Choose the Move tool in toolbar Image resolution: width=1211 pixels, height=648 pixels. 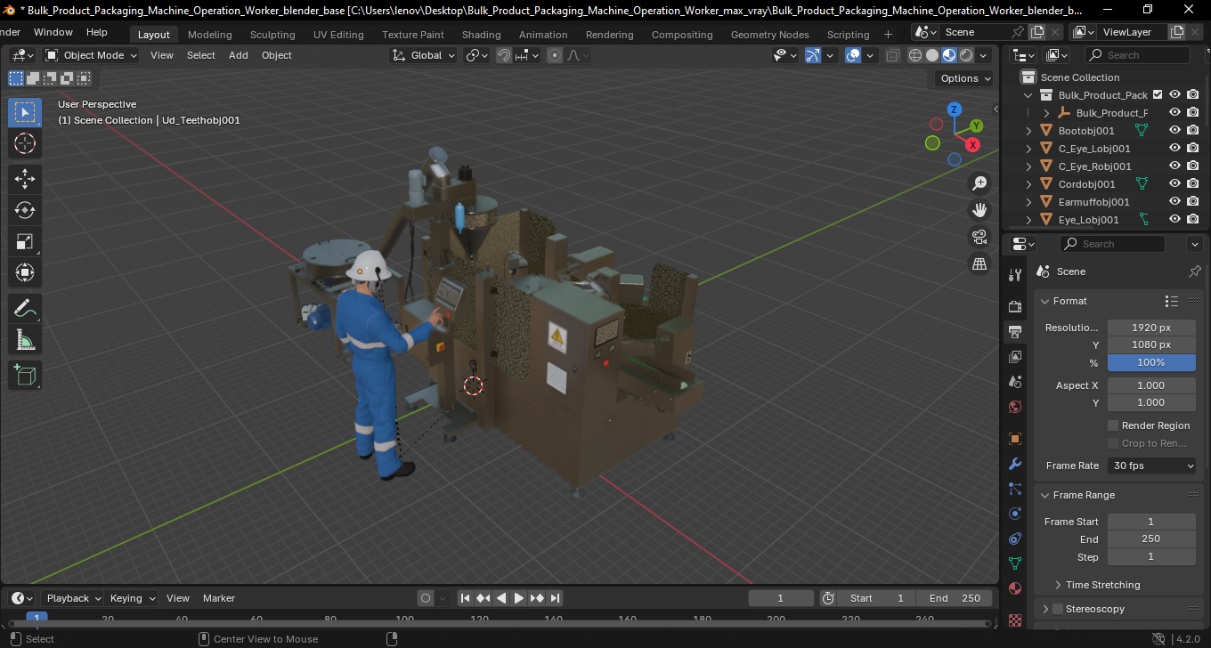pyautogui.click(x=25, y=179)
